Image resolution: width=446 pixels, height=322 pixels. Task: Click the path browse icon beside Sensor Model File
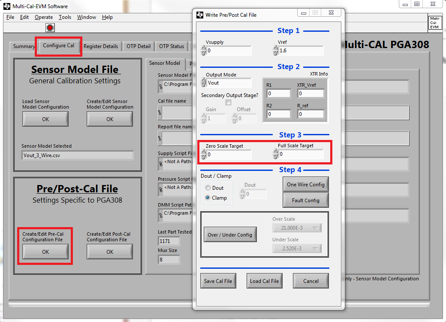[161, 86]
